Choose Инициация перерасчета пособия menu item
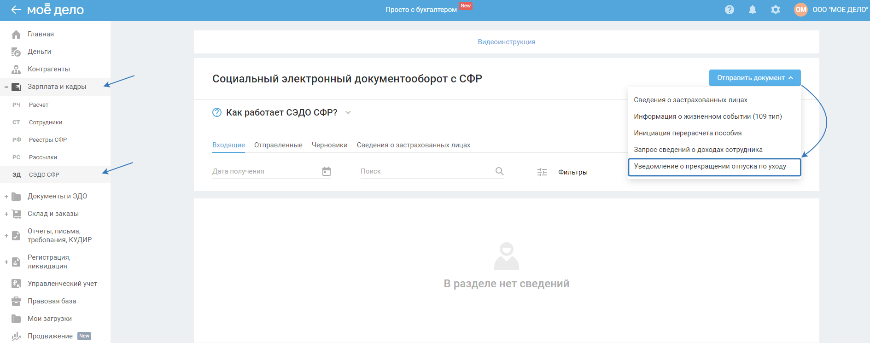 coord(687,133)
